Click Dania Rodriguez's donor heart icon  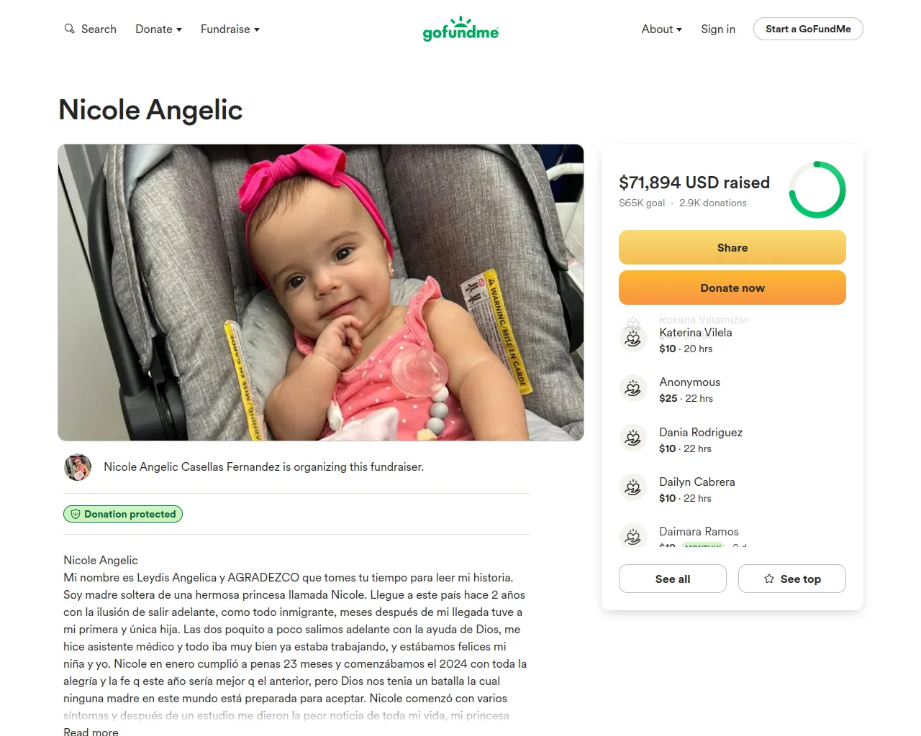pos(633,438)
